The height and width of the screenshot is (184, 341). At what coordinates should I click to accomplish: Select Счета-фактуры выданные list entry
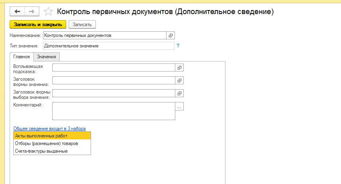coord(52,151)
